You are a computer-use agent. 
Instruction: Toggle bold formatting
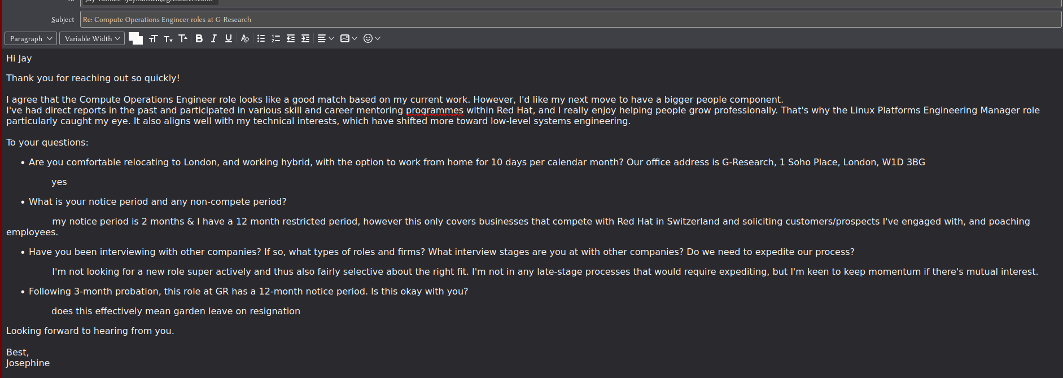[x=199, y=38]
